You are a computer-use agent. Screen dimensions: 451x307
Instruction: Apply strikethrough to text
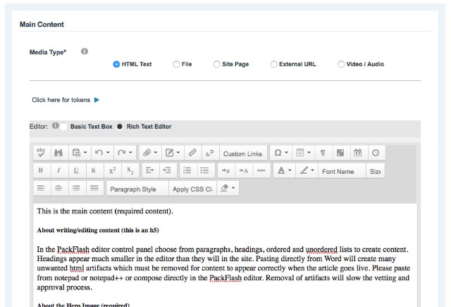93,171
